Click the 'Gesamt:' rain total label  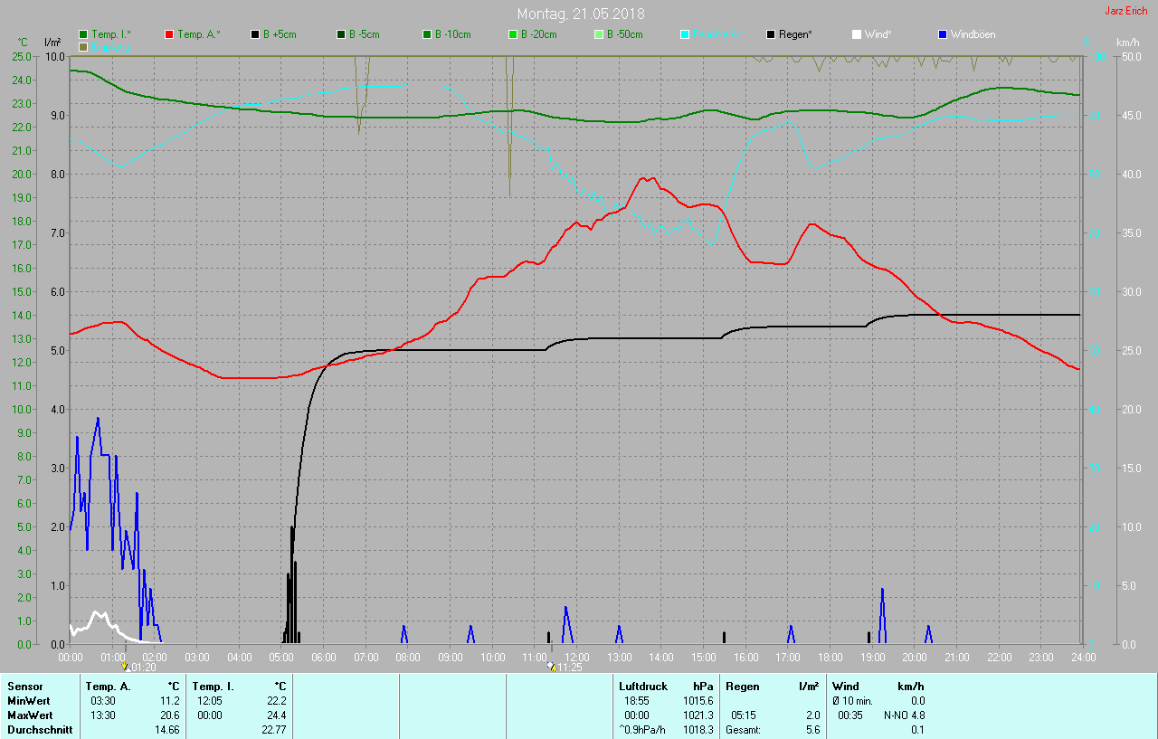[x=744, y=730]
